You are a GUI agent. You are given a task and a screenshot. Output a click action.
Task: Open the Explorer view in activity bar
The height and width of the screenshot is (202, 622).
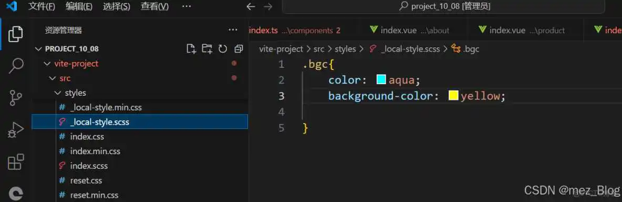(15, 34)
